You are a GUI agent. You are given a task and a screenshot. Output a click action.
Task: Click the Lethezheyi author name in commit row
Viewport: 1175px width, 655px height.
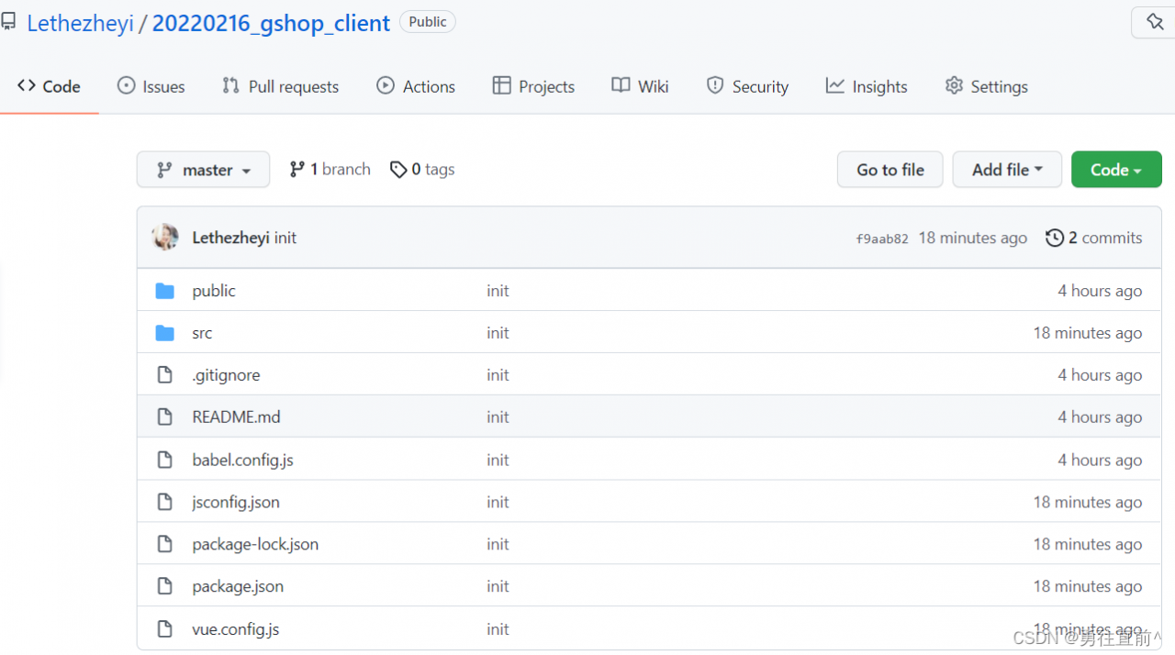[230, 238]
